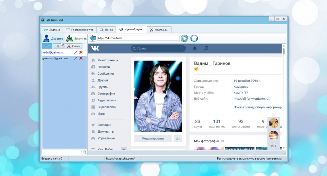
Task: Click the browser back arrow icon
Action: pyautogui.click(x=93, y=38)
